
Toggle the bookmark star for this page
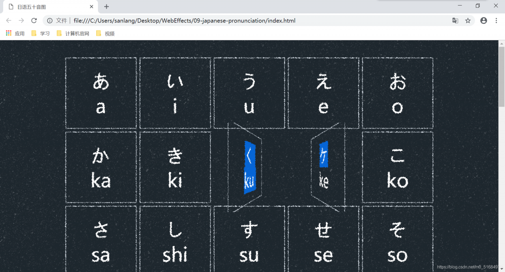[x=468, y=21]
